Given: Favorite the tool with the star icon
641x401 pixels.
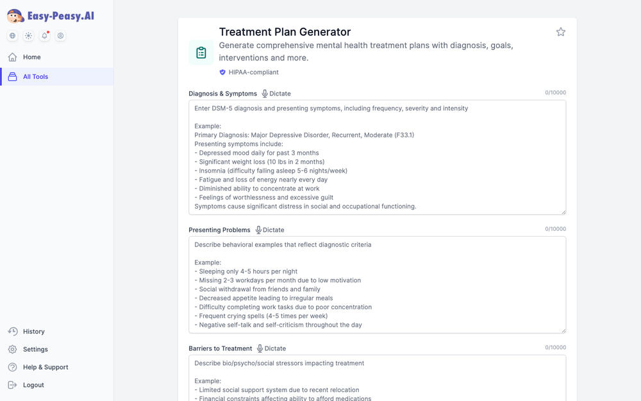Looking at the screenshot, I should point(560,32).
